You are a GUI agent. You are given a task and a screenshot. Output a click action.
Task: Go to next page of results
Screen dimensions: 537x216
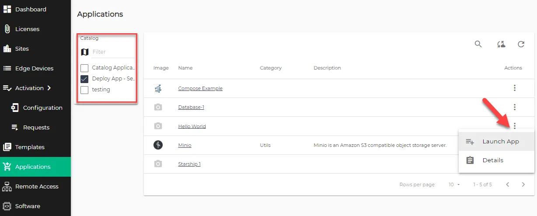pyautogui.click(x=523, y=185)
